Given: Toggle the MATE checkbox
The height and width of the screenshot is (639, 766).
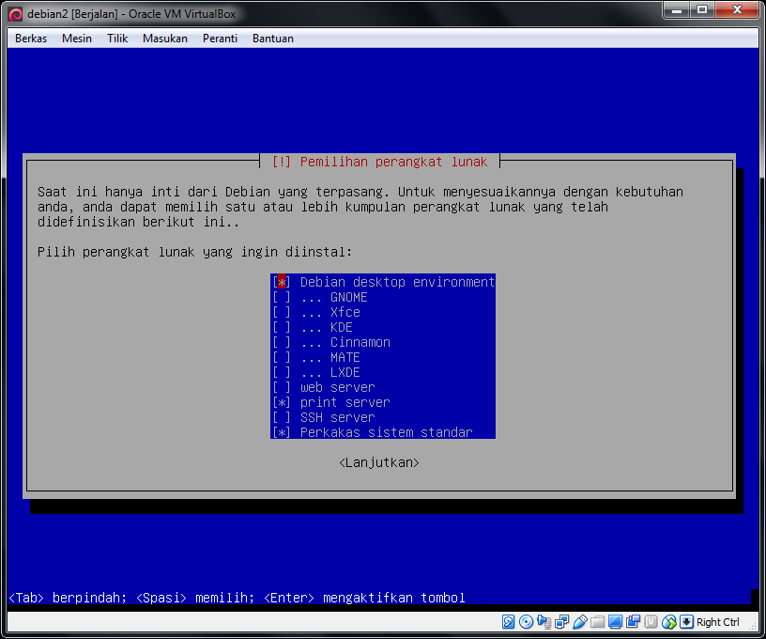Looking at the screenshot, I should (282, 357).
